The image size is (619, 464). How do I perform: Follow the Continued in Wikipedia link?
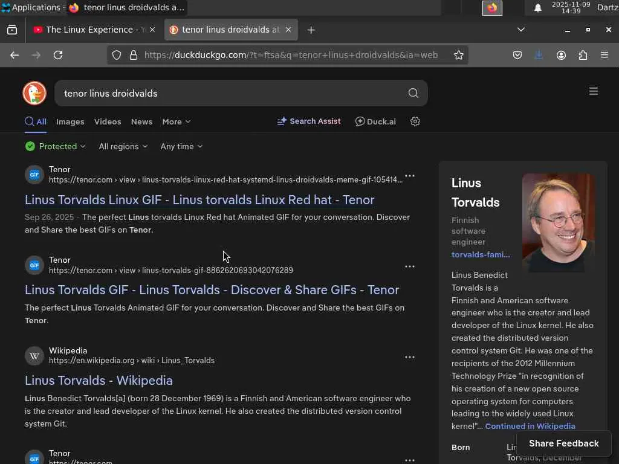point(530,426)
